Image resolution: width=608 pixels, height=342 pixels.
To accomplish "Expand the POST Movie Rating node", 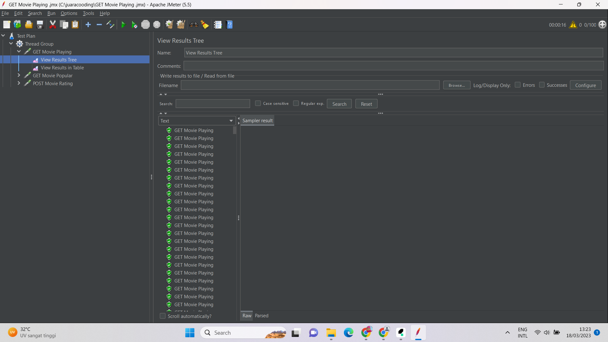I will (x=19, y=83).
